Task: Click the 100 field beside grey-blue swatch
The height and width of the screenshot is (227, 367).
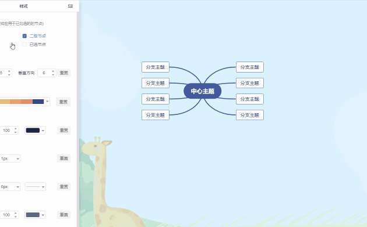Action: [x=6, y=215]
